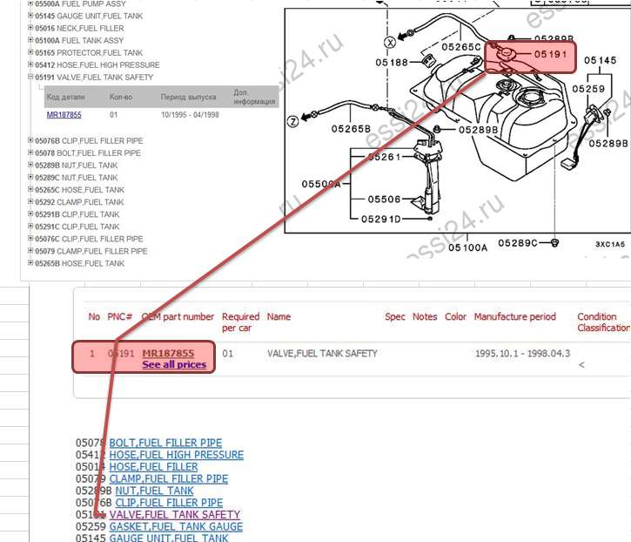Open the small MR187855 link in the tree table
This screenshot has height=542, width=631.
pyautogui.click(x=64, y=114)
